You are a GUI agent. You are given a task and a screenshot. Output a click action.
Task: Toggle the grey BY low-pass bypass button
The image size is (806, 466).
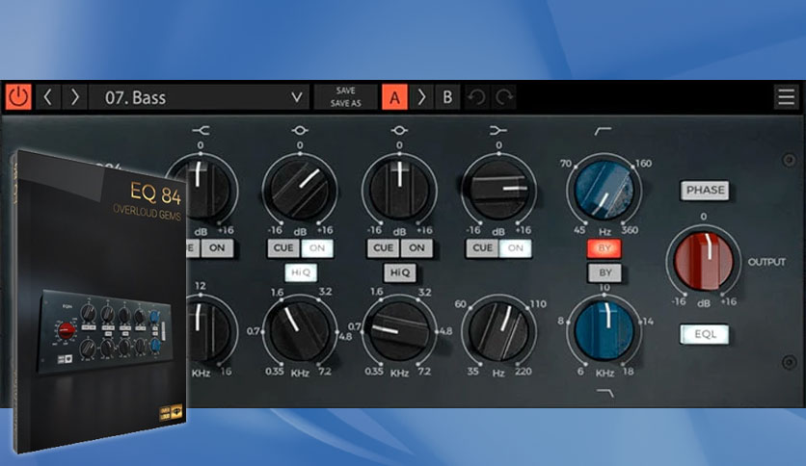pyautogui.click(x=605, y=272)
